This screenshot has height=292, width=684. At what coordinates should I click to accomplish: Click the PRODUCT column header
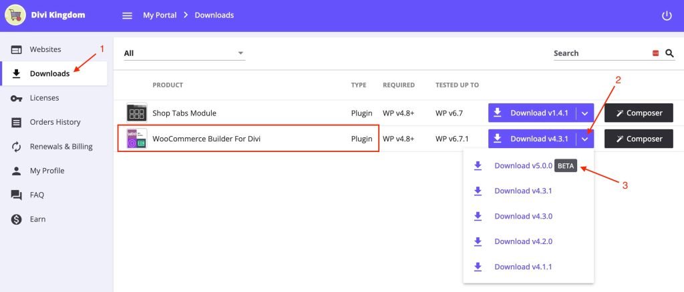tap(168, 85)
